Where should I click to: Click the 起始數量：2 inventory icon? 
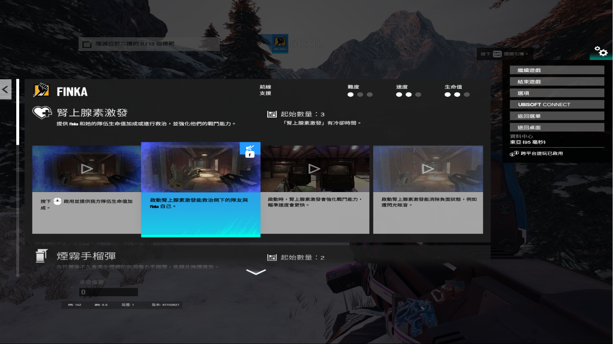pyautogui.click(x=272, y=258)
